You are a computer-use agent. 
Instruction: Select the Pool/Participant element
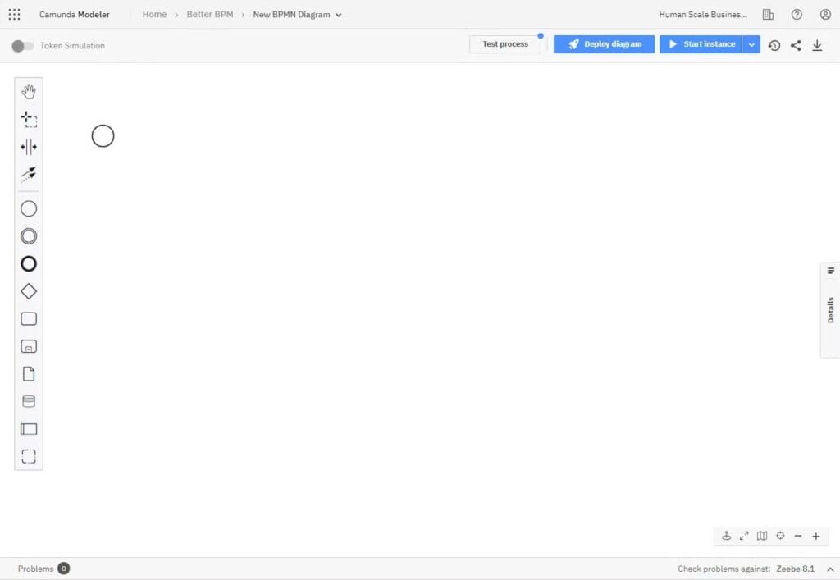29,429
